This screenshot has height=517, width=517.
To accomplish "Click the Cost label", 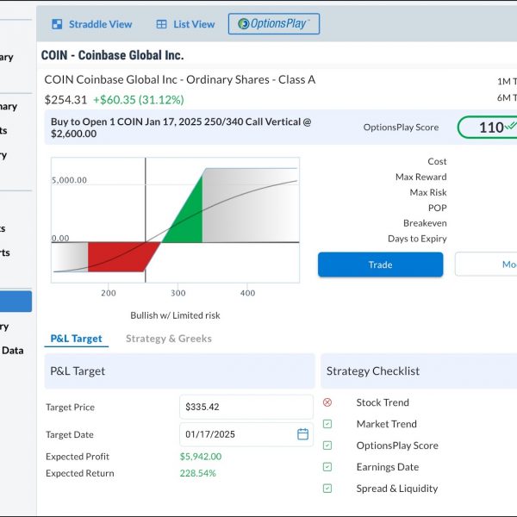I will coord(437,161).
